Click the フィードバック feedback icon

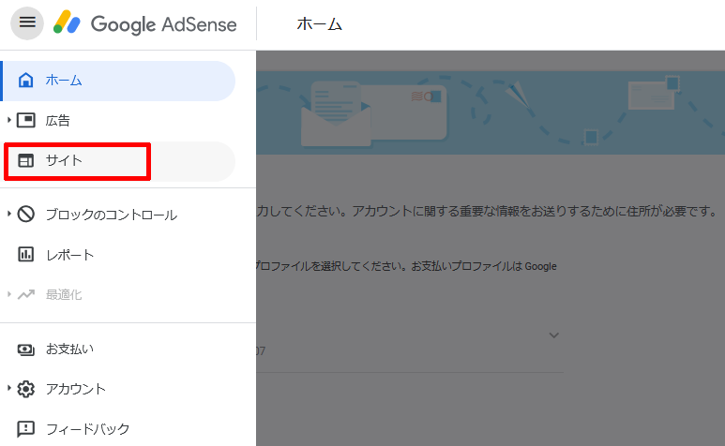click(x=26, y=429)
